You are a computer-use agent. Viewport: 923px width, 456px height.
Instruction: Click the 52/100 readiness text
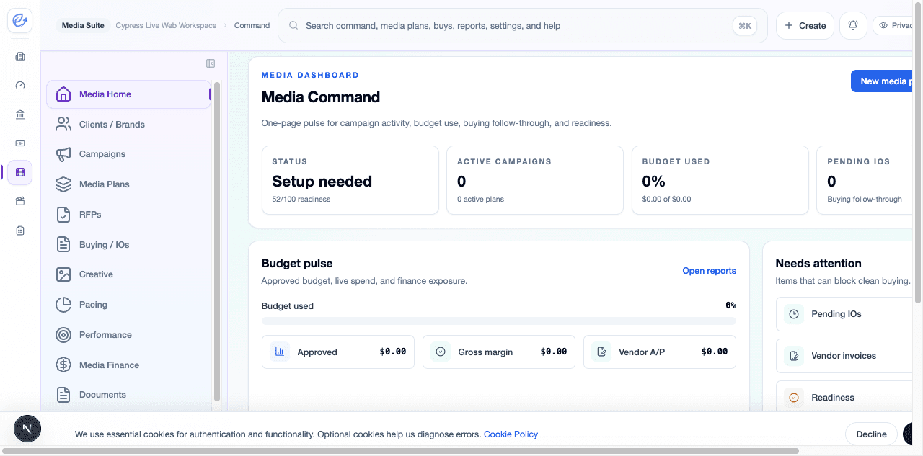pyautogui.click(x=301, y=200)
